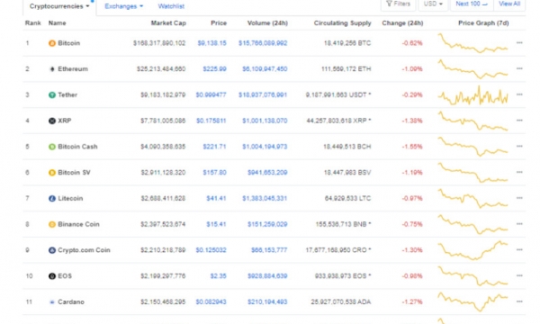
Task: Click EOS price $2.35
Action: (219, 276)
